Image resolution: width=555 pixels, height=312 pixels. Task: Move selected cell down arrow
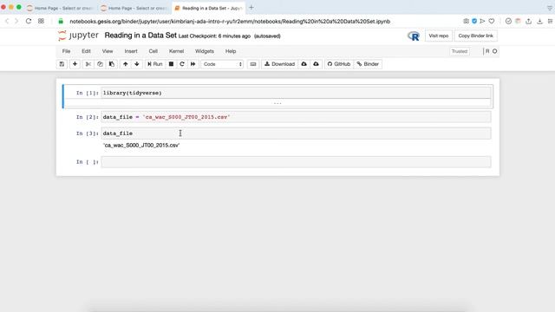tap(137, 64)
